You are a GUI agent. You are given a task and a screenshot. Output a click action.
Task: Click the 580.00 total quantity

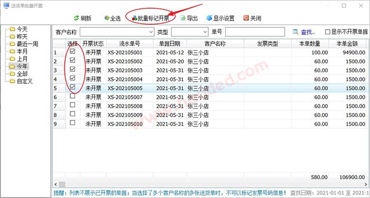click(x=319, y=177)
